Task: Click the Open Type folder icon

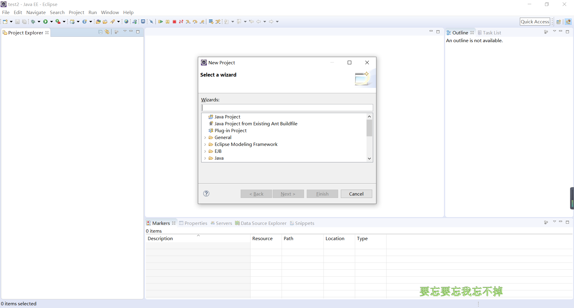Action: pyautogui.click(x=98, y=22)
